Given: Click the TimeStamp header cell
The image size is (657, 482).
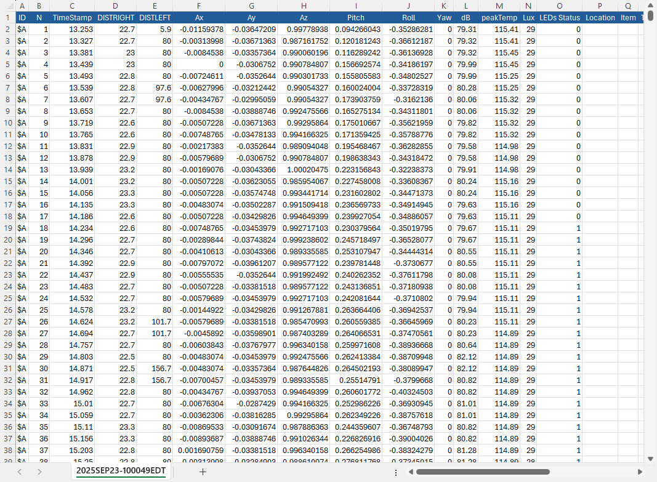Looking at the screenshot, I should tap(71, 17).
